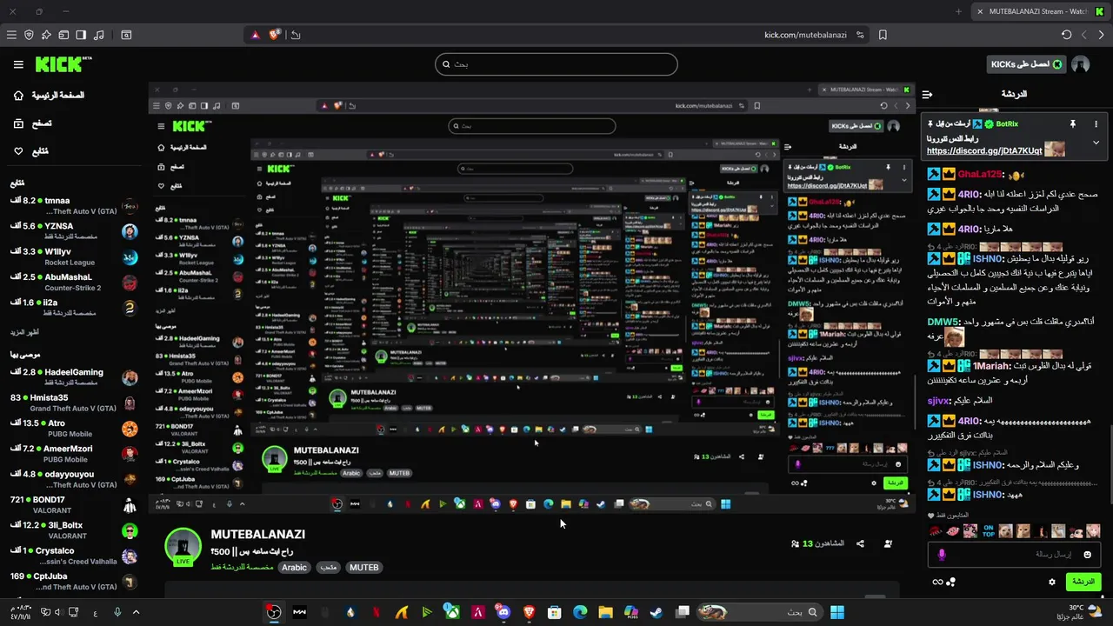This screenshot has height=626, width=1113.
Task: Select the ON TOP emote
Action: [989, 530]
